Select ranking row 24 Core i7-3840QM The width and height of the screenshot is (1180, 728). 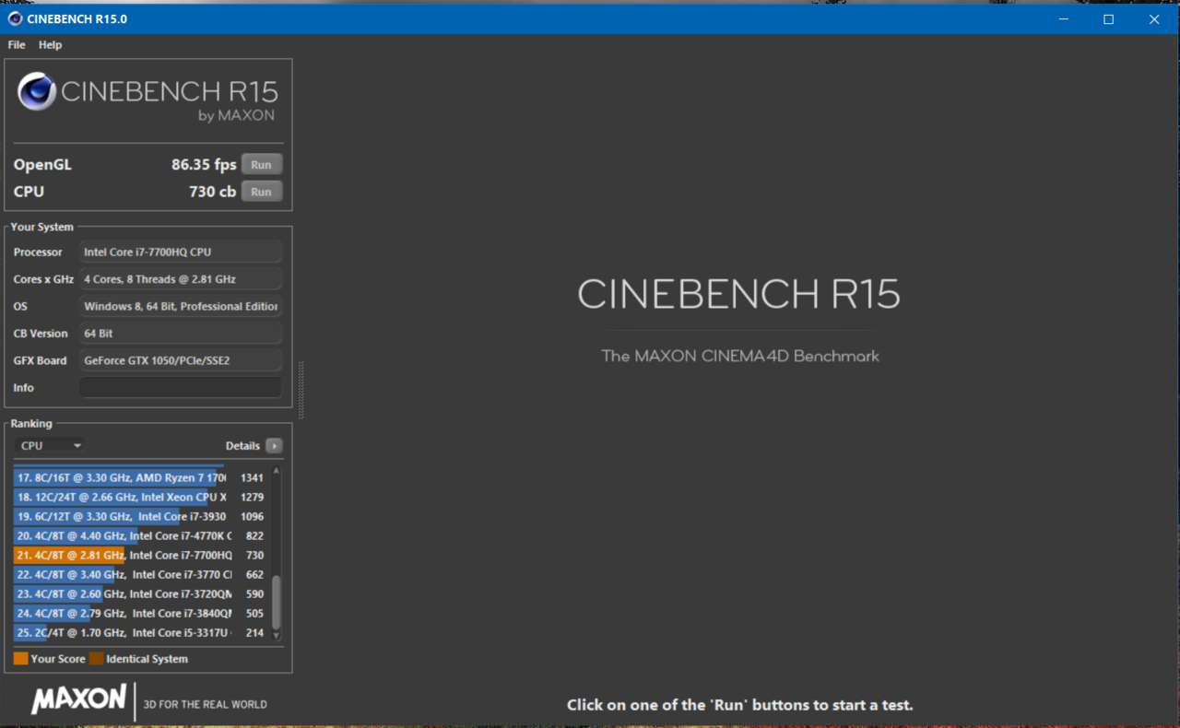[140, 614]
